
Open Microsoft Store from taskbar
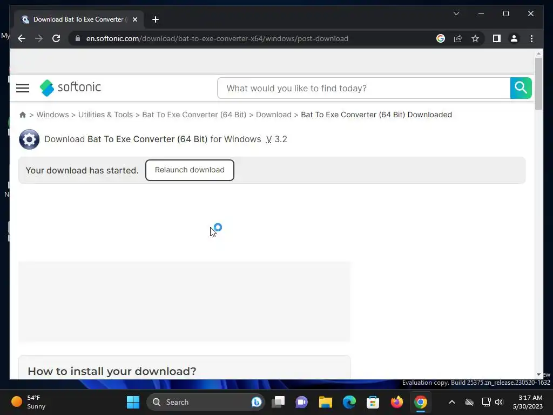(373, 402)
